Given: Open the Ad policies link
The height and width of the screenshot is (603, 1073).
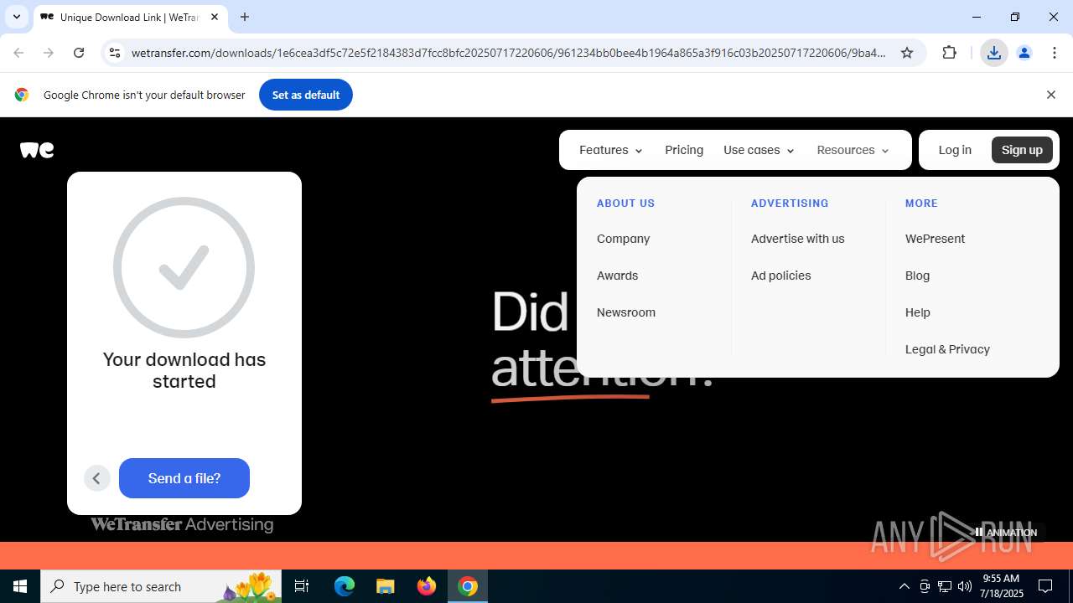Looking at the screenshot, I should 781,276.
